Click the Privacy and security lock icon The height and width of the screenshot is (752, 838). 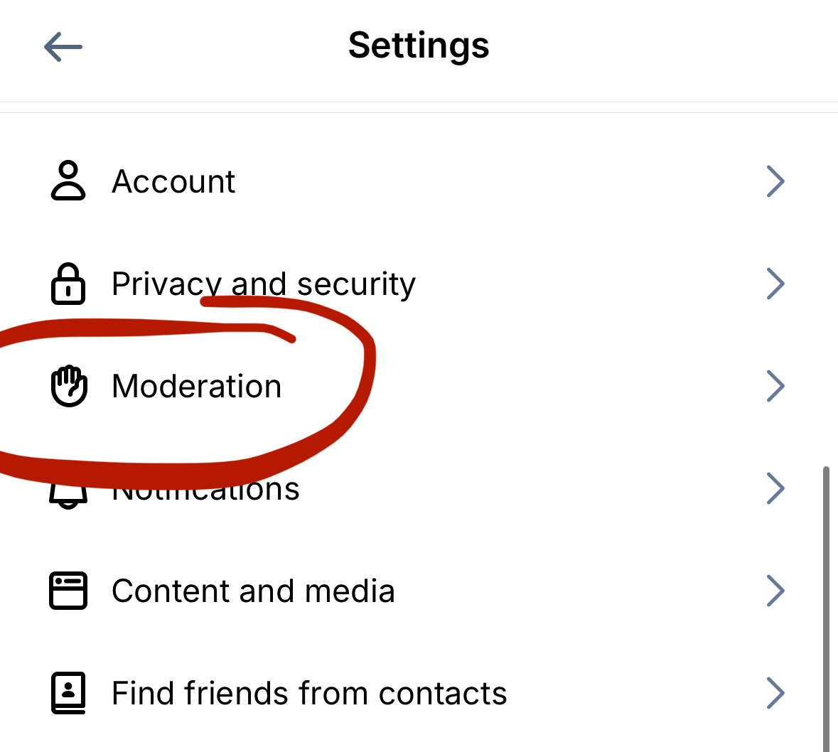pos(68,284)
